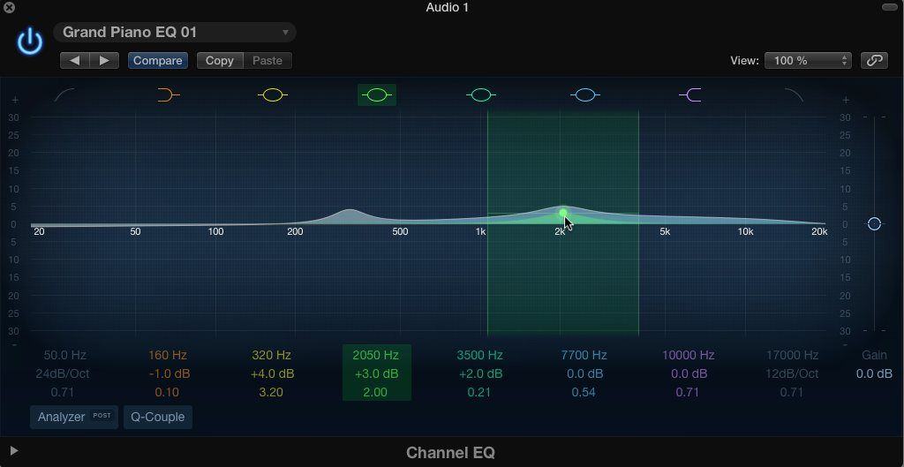Select the 320 Hz frequency value

(272, 355)
